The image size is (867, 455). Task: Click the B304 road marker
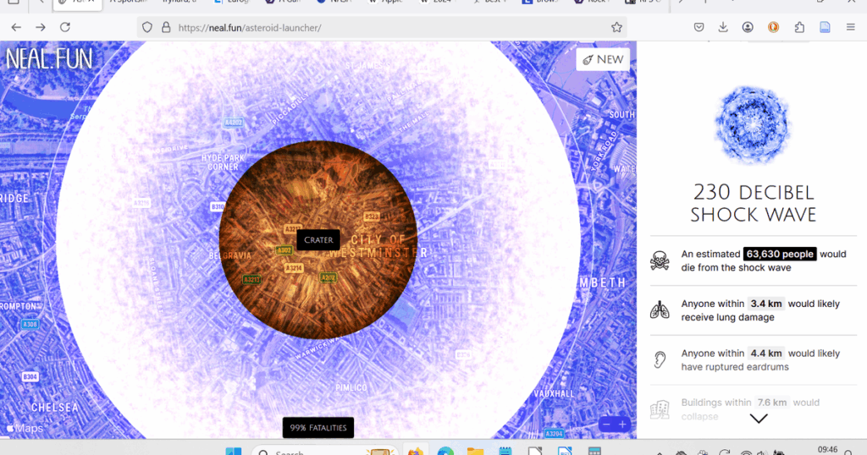coord(30,376)
